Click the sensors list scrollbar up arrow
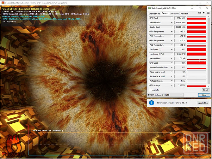Viewport: 212px width, 159px height. (209, 17)
